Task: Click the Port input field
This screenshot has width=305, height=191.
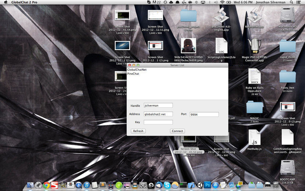Action: click(204, 114)
